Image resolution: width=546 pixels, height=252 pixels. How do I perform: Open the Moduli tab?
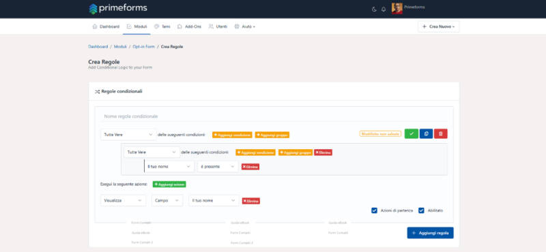pos(136,27)
